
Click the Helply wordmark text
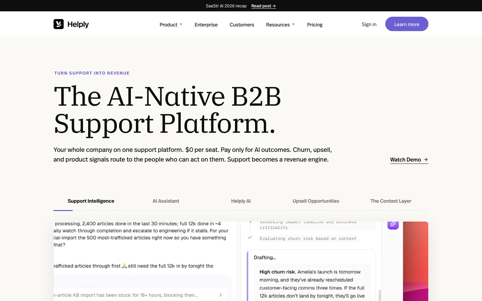(x=78, y=24)
